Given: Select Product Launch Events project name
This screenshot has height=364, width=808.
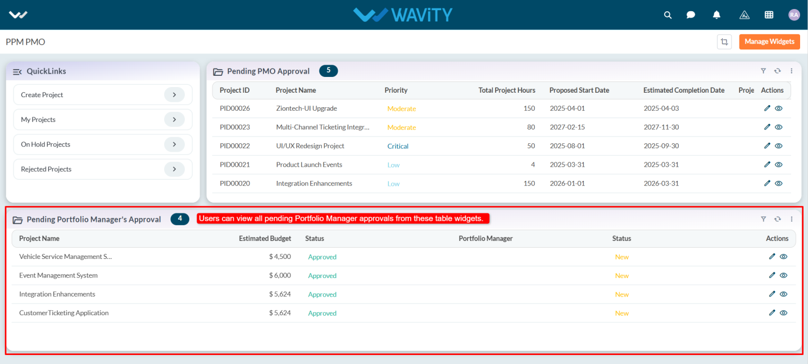Looking at the screenshot, I should [309, 165].
